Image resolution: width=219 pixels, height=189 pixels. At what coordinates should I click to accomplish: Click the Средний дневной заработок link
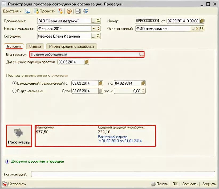point(121,127)
